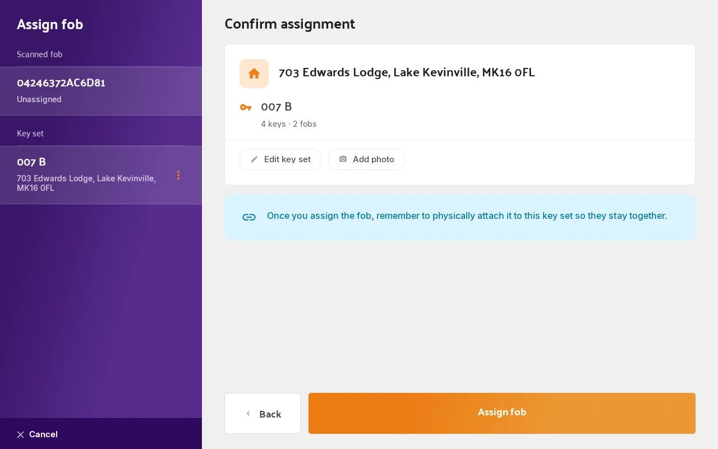Click the card heading 703 Edwards Lodge, Lake Kevinville
Image resolution: width=718 pixels, height=449 pixels.
(407, 72)
